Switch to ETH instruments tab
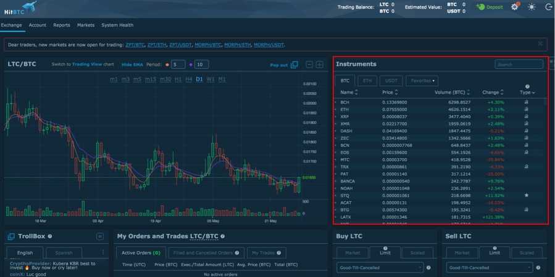The width and height of the screenshot is (555, 277). pyautogui.click(x=367, y=81)
